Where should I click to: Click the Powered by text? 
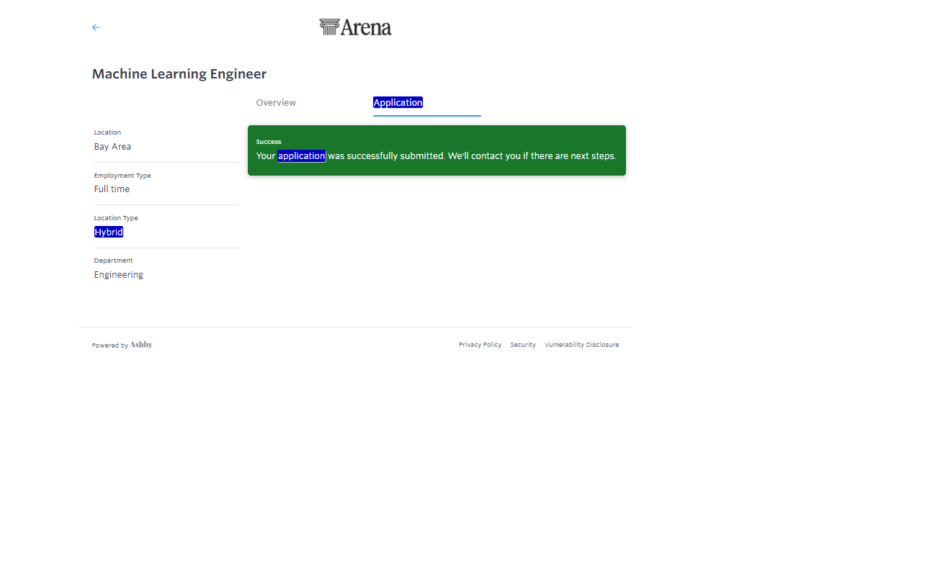pos(109,345)
